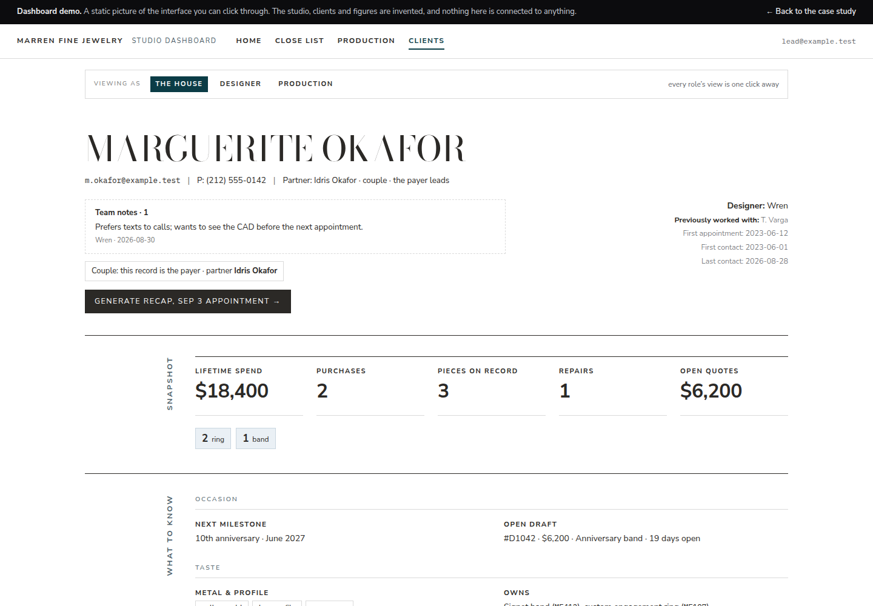The height and width of the screenshot is (606, 873).
Task: Click the Metal & Profile heading
Action: pyautogui.click(x=232, y=593)
